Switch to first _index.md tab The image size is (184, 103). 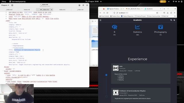click(x=9, y=9)
